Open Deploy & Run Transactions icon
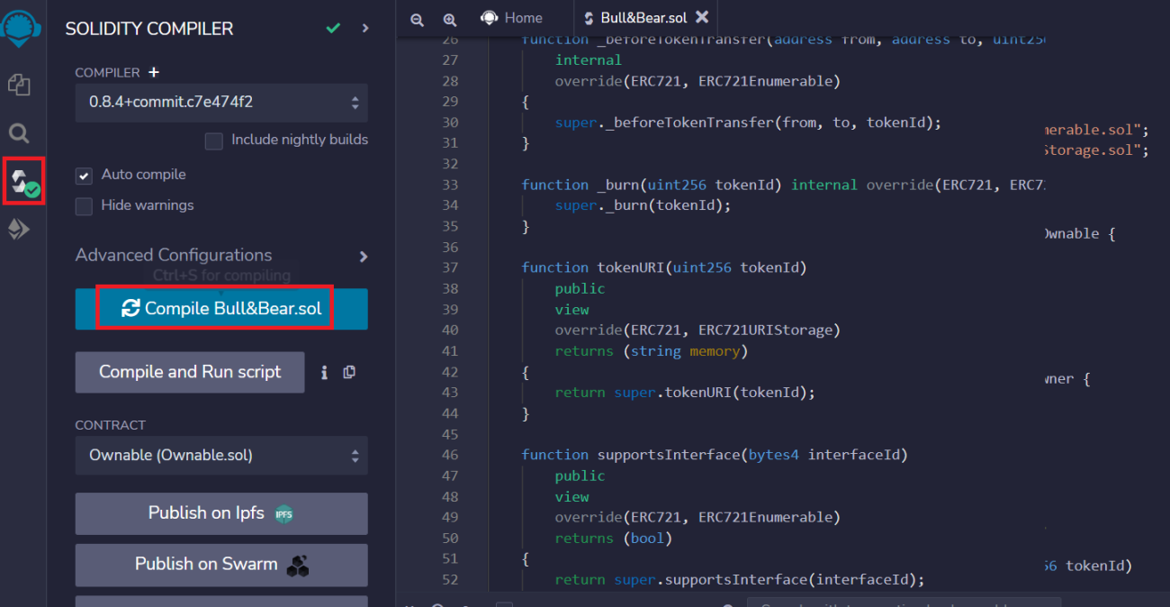 pyautogui.click(x=19, y=230)
